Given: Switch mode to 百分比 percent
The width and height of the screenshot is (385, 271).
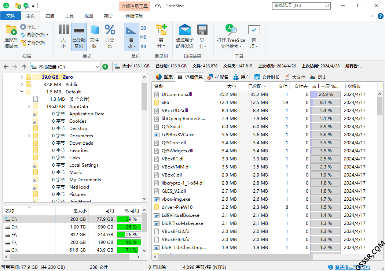Looking at the screenshot, I should [110, 37].
